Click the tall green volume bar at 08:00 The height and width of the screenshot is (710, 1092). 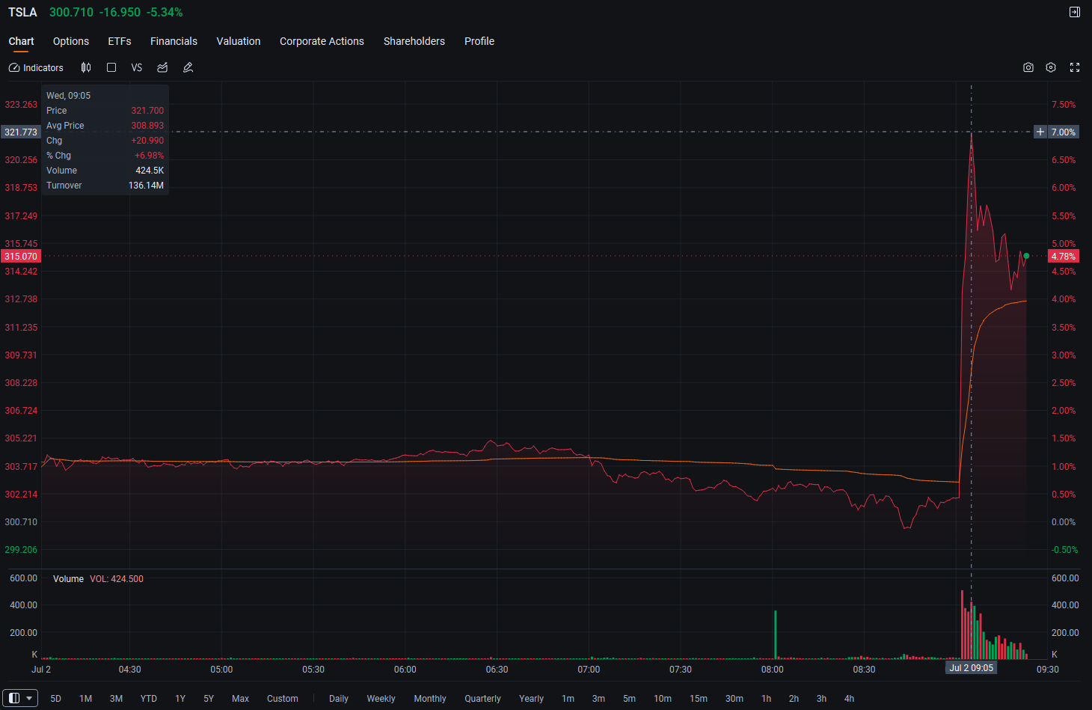(776, 634)
